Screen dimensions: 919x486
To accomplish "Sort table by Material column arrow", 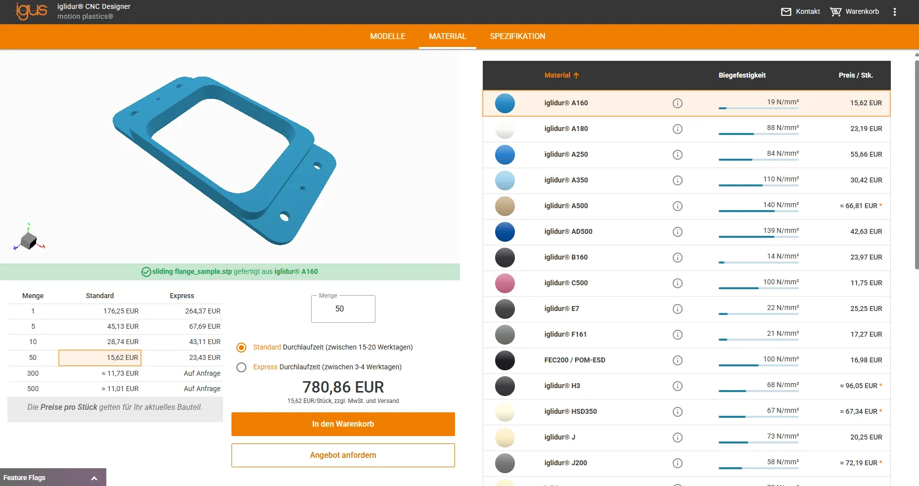I will [576, 76].
